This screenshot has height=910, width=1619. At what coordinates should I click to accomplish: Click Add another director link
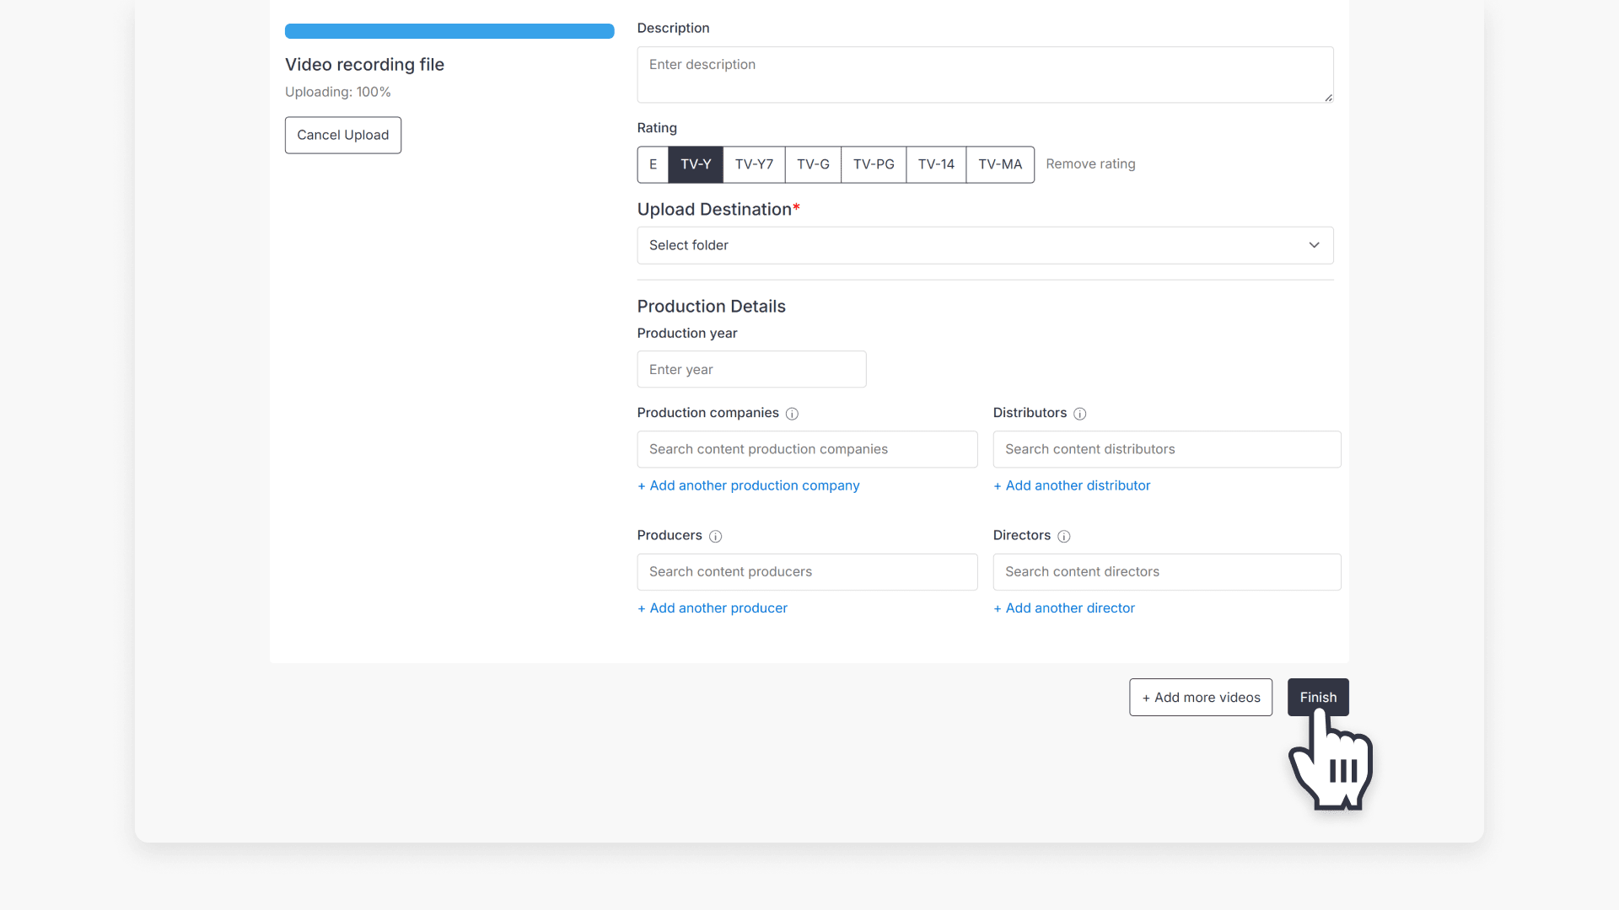[1063, 608]
